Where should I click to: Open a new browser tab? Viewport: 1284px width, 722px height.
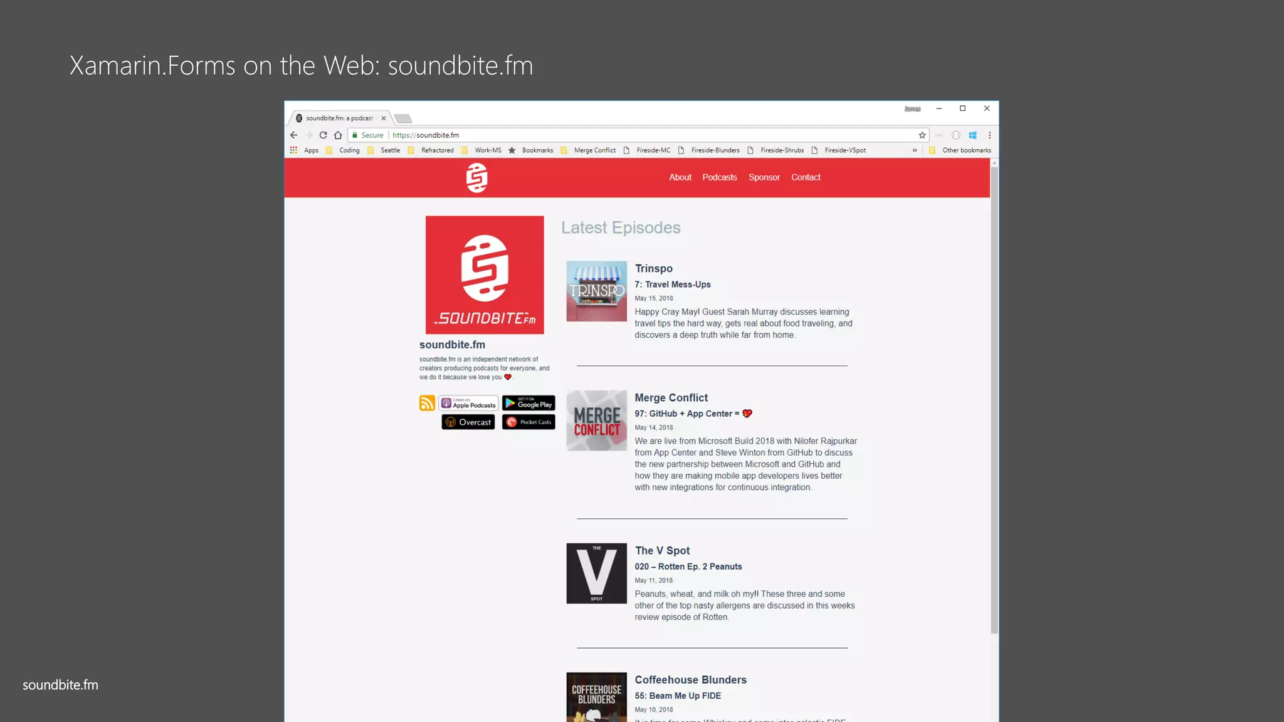pos(403,118)
